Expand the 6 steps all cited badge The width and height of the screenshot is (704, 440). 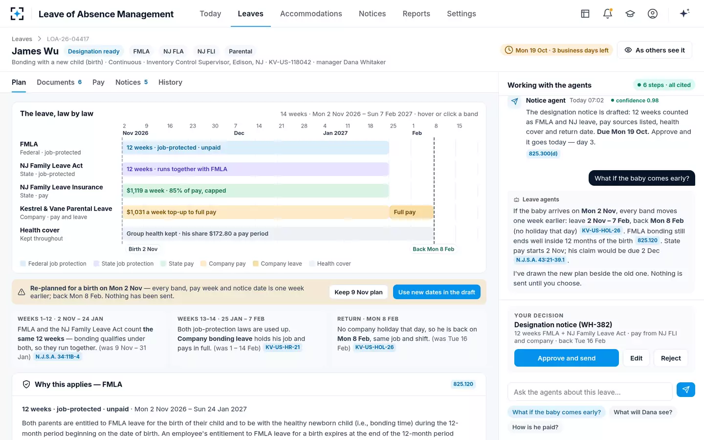(664, 85)
